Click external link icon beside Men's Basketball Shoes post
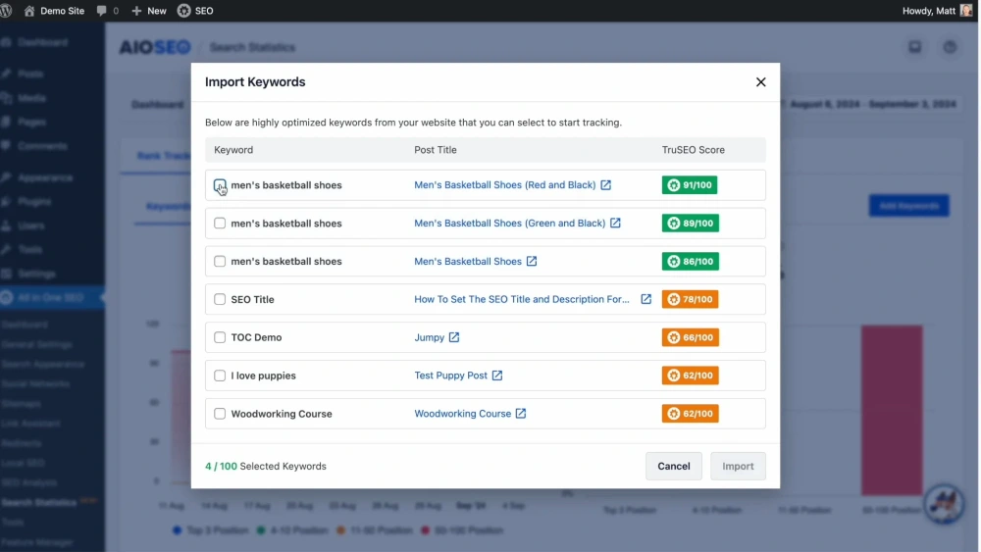 (532, 262)
